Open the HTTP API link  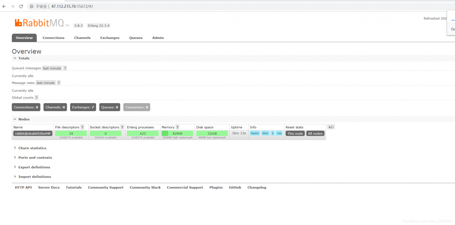click(23, 187)
